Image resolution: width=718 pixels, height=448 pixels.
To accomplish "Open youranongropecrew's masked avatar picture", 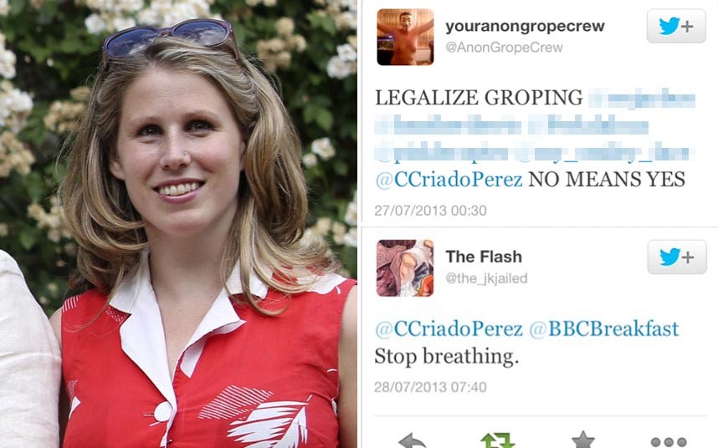I will (405, 37).
